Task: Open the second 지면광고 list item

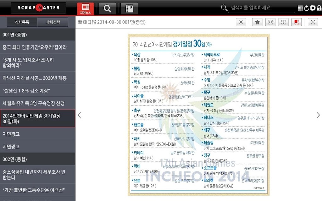Action: [38, 146]
